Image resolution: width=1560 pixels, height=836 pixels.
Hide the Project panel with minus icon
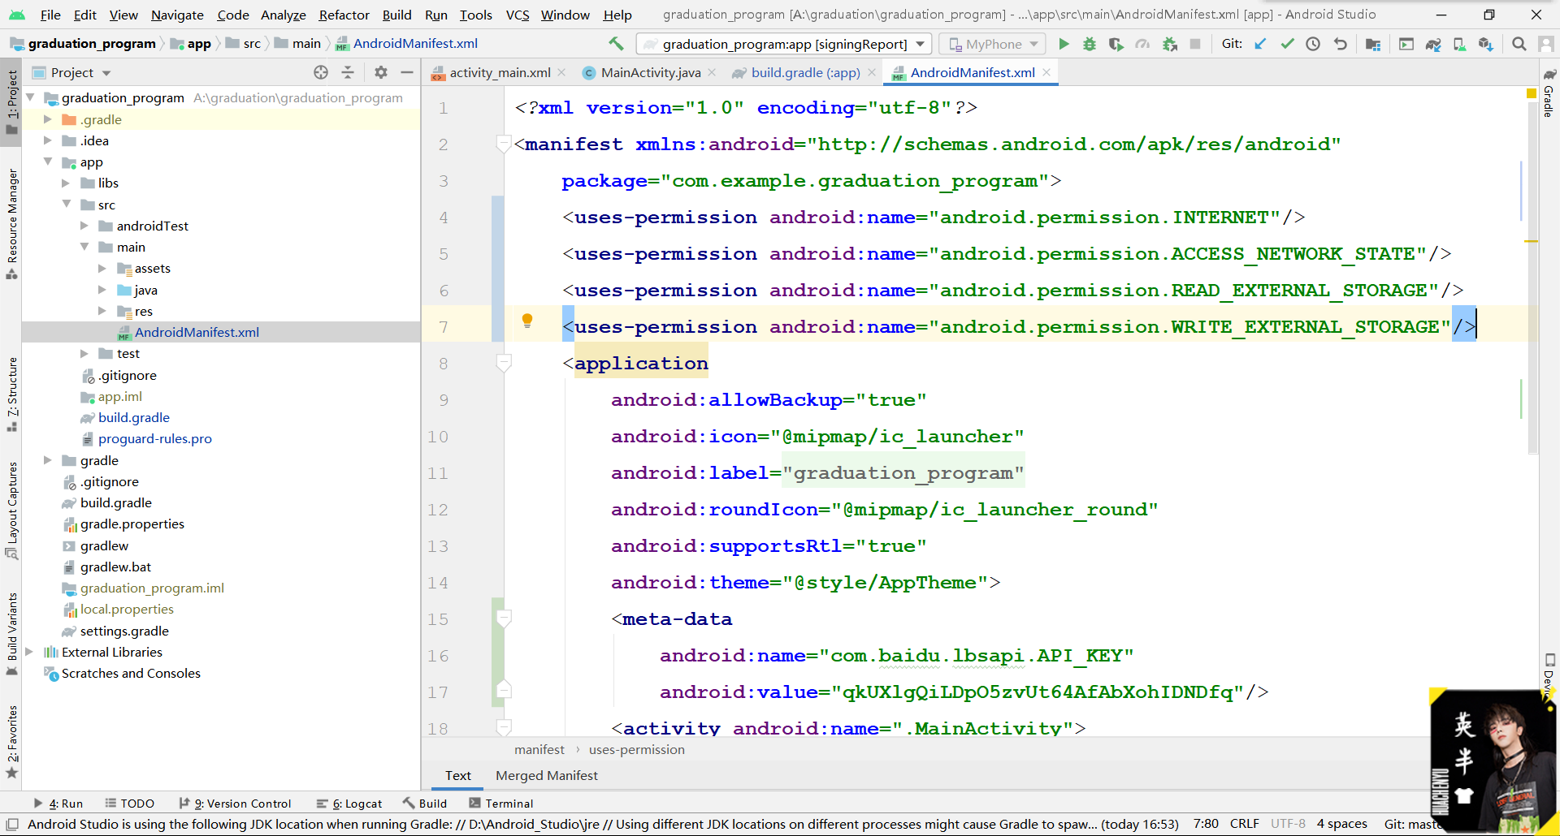pyautogui.click(x=407, y=72)
